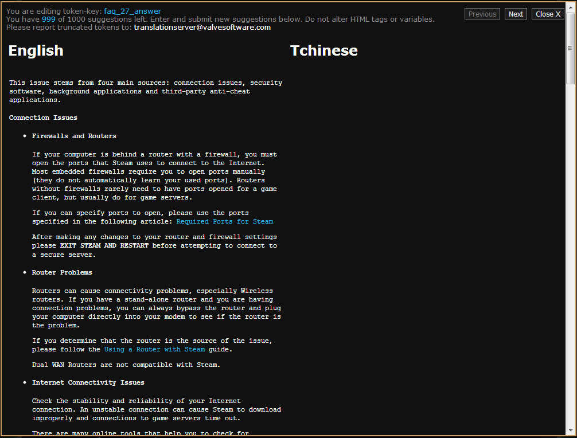The height and width of the screenshot is (438, 577).
Task: Click the English column heading
Action: (x=36, y=51)
